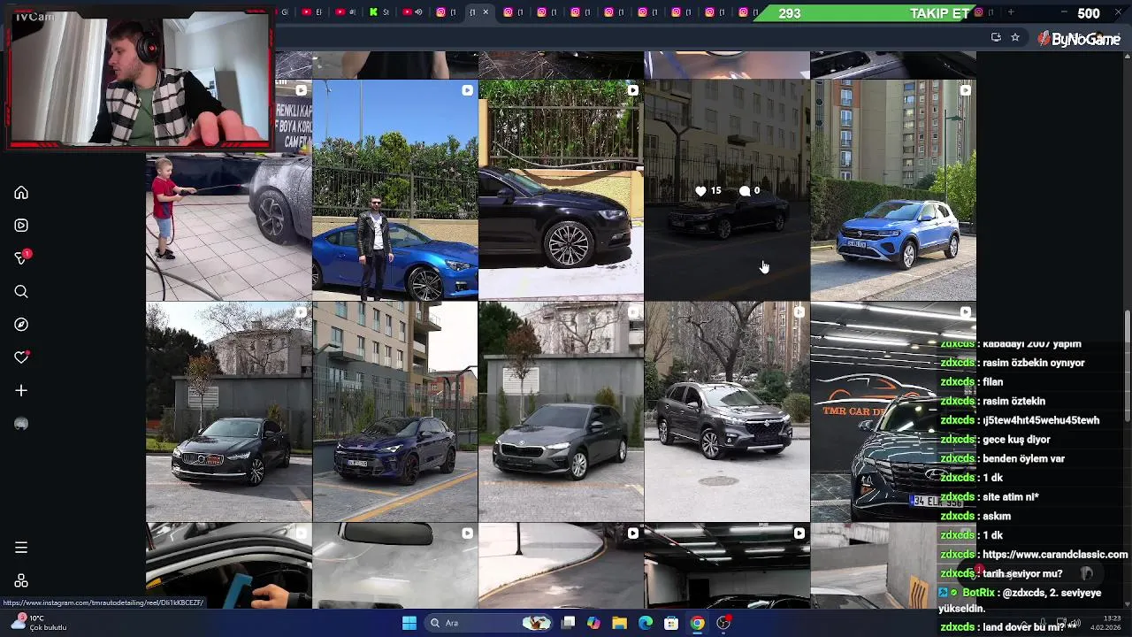Click the Windows Start button

(409, 623)
